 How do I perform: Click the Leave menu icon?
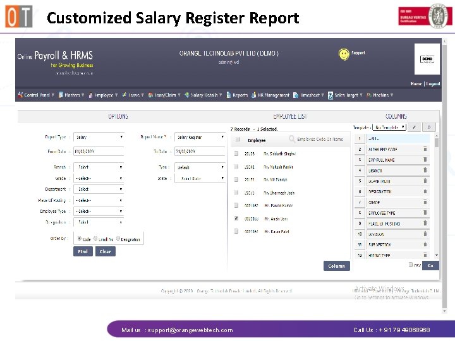point(124,95)
